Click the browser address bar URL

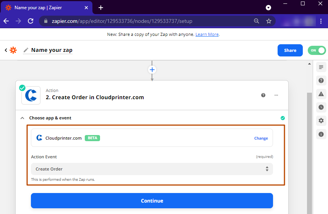pyautogui.click(x=122, y=21)
